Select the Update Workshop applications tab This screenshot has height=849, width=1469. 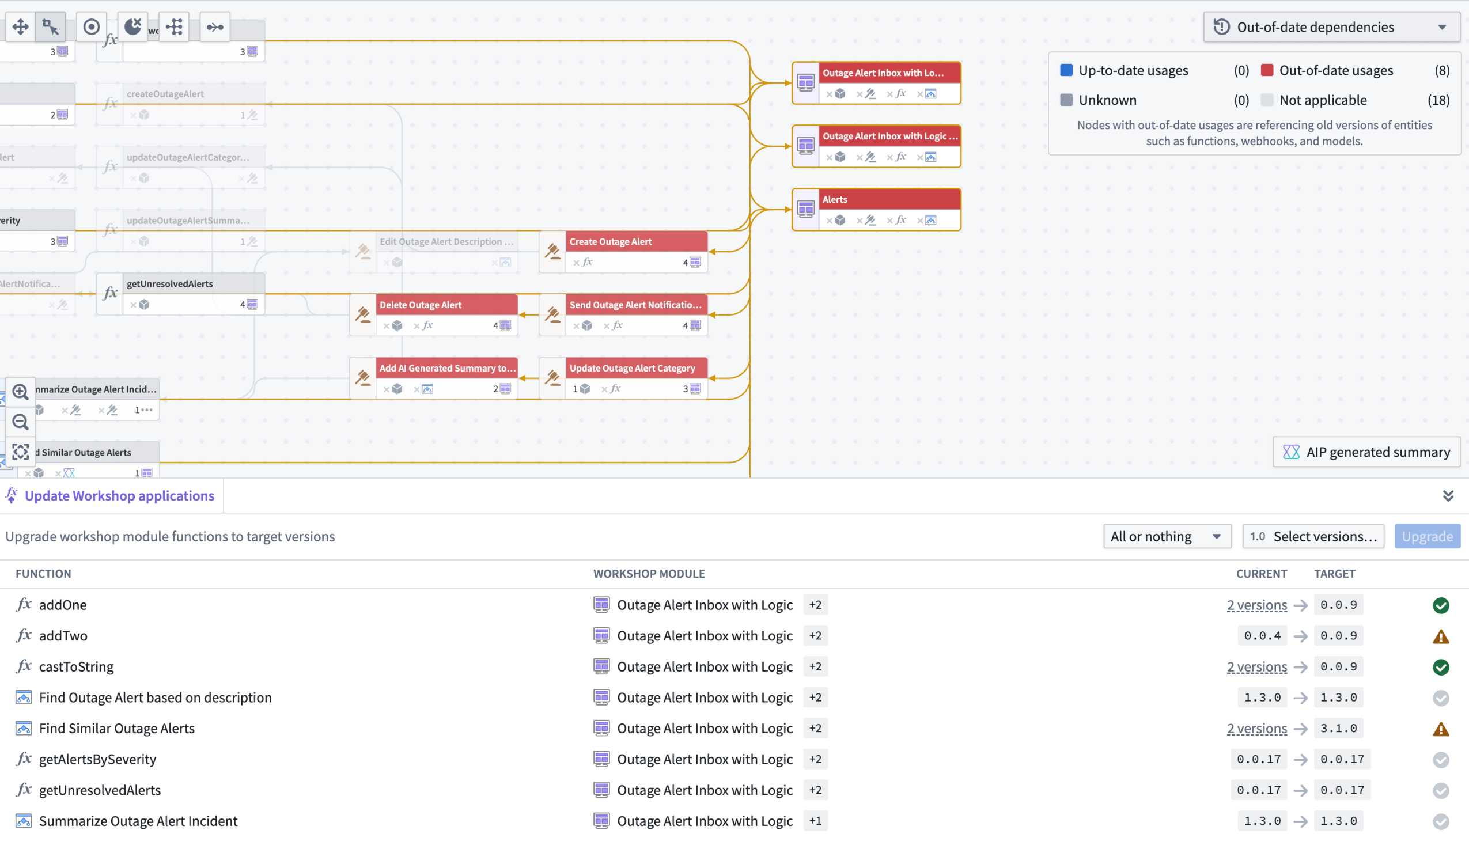pos(111,496)
